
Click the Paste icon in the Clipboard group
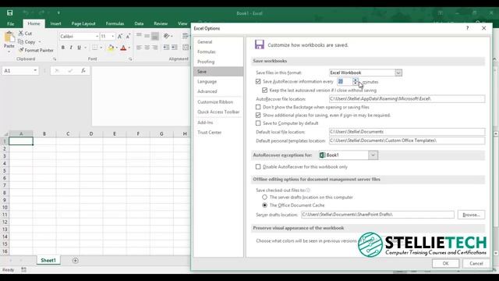pyautogui.click(x=9, y=37)
